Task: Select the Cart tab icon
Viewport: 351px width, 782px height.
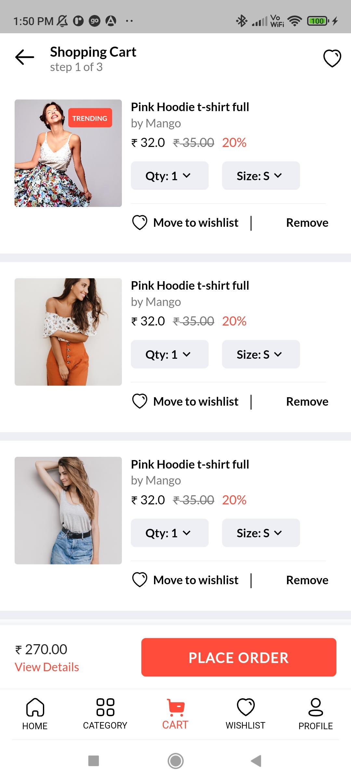Action: click(175, 707)
